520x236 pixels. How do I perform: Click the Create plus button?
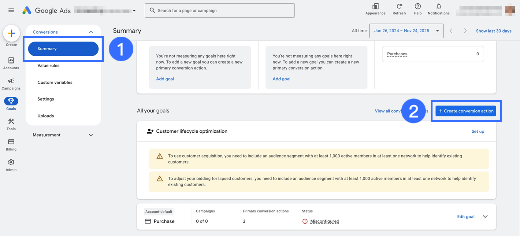pos(11,33)
